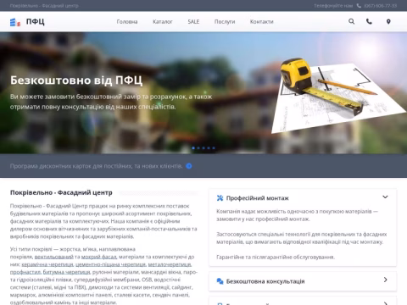This screenshot has height=305, width=407.
Task: Open the профнастил link
Action: pyautogui.click(x=25, y=272)
